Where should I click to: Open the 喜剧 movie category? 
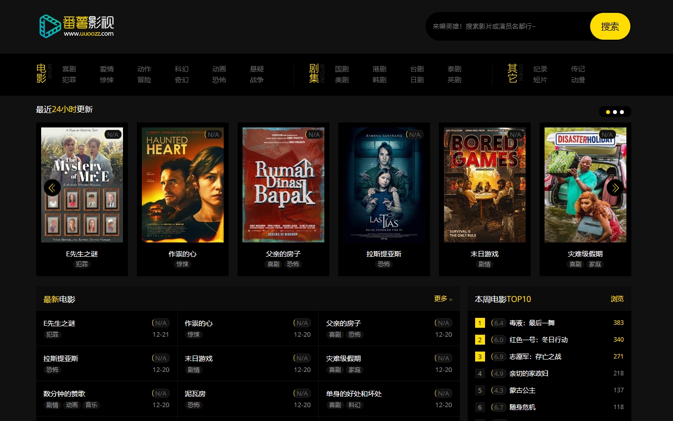pos(69,69)
